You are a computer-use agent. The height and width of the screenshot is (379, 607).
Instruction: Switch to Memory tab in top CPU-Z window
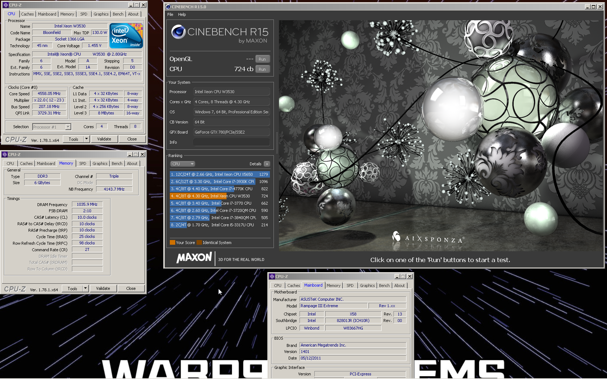tap(67, 14)
